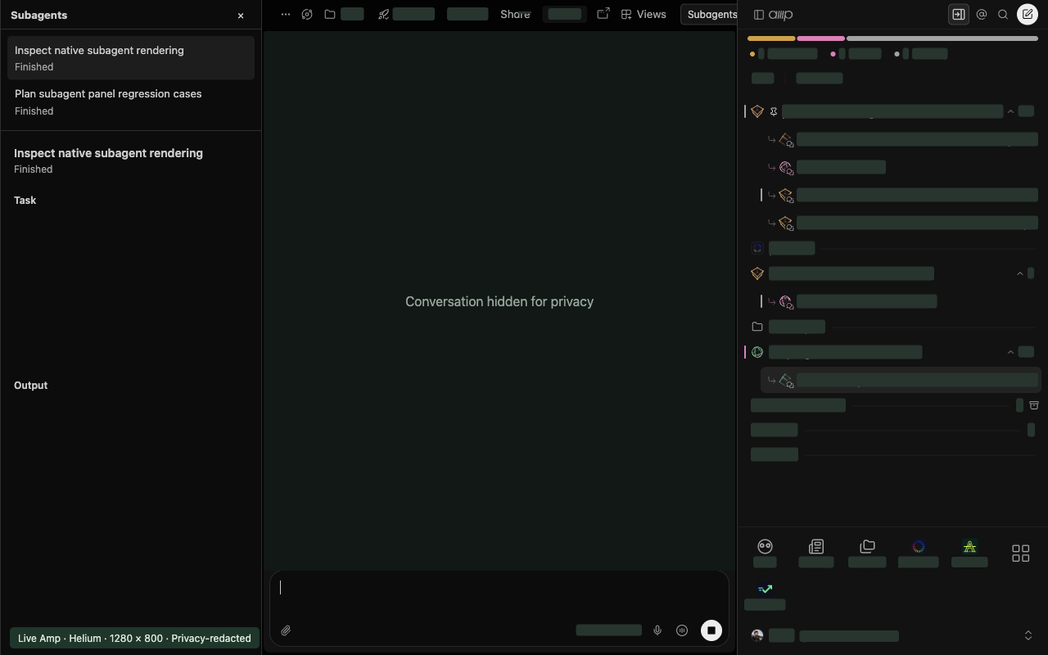Open search with the magnifier icon
This screenshot has width=1048, height=655.
click(x=1003, y=14)
